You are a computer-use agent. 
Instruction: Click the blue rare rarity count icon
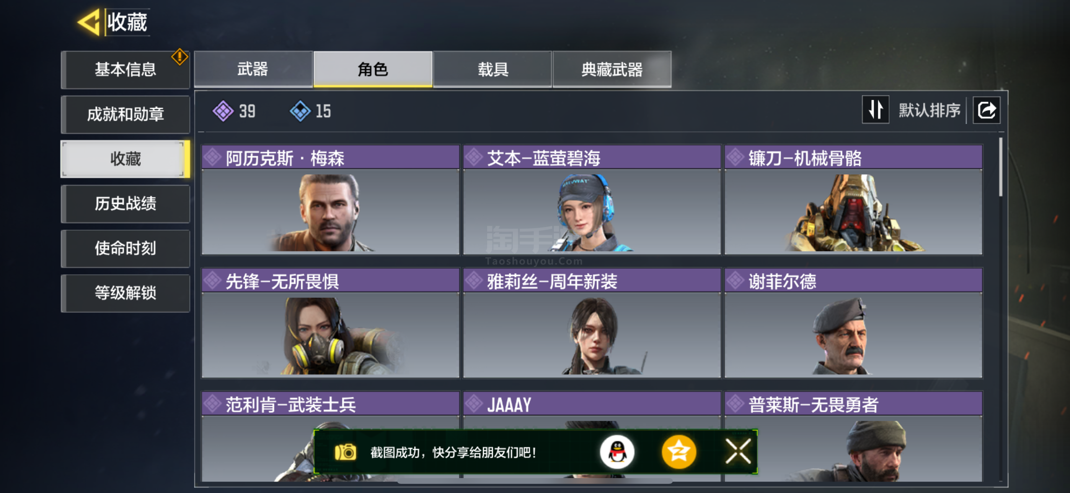coord(300,111)
